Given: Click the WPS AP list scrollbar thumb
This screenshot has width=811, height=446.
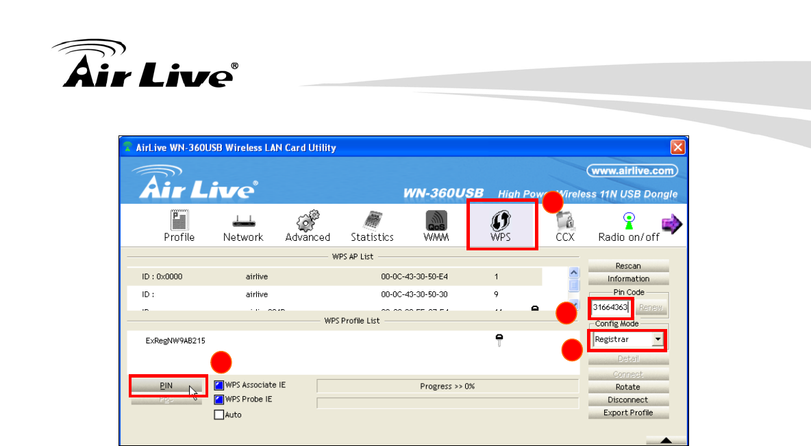Looking at the screenshot, I should point(573,285).
